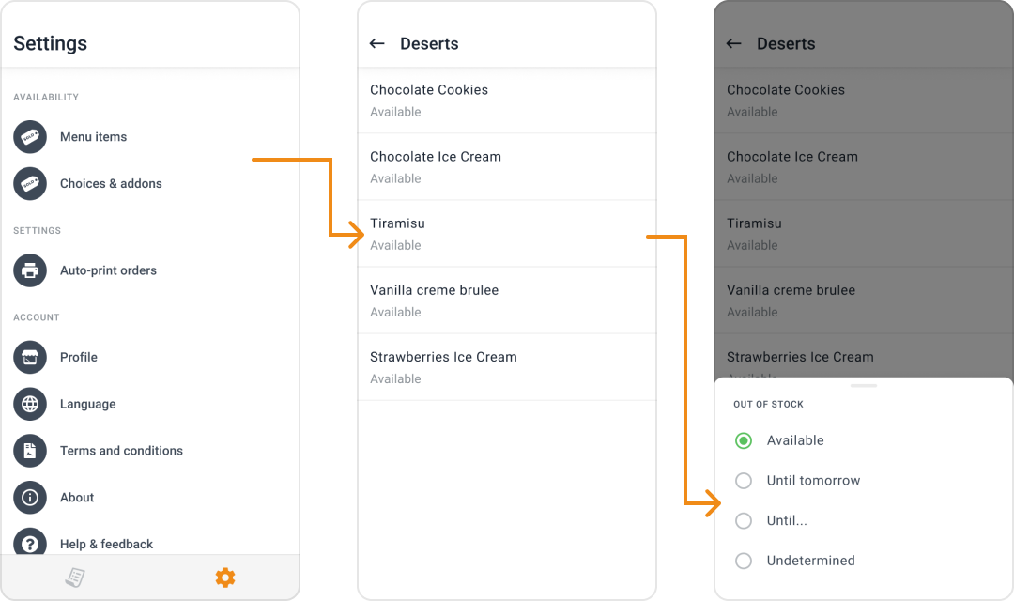1014x601 pixels.
Task: Switch to the orders receipt tab
Action: point(75,577)
